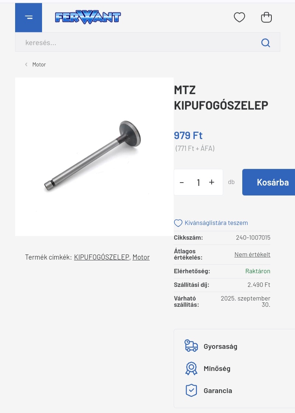Click the heart icon beside Kívánságlistára teszem
Image resolution: width=295 pixels, height=413 pixels.
pos(178,223)
